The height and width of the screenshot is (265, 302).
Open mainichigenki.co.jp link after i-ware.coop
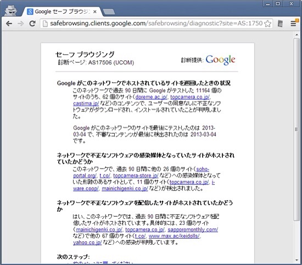tap(125, 189)
